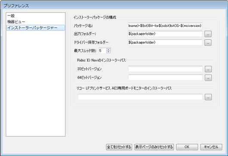Image resolution: width=228 pixels, height=156 pixels.
Task: Click the プリファレンス window title
Action: click(16, 6)
